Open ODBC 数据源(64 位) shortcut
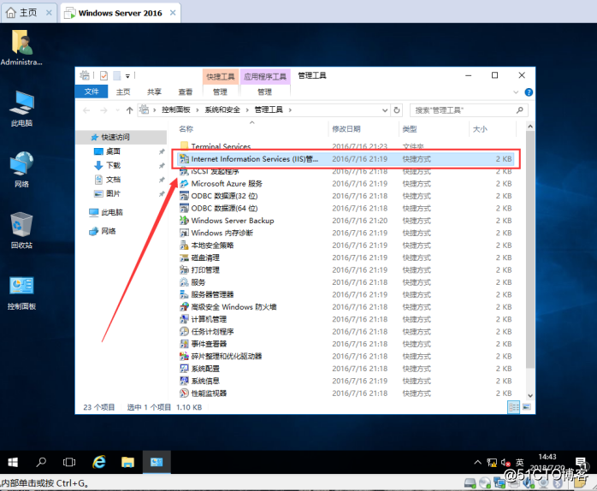The image size is (597, 491). point(224,209)
